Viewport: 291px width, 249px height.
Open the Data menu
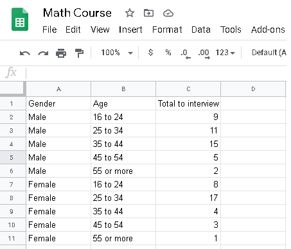pos(201,30)
